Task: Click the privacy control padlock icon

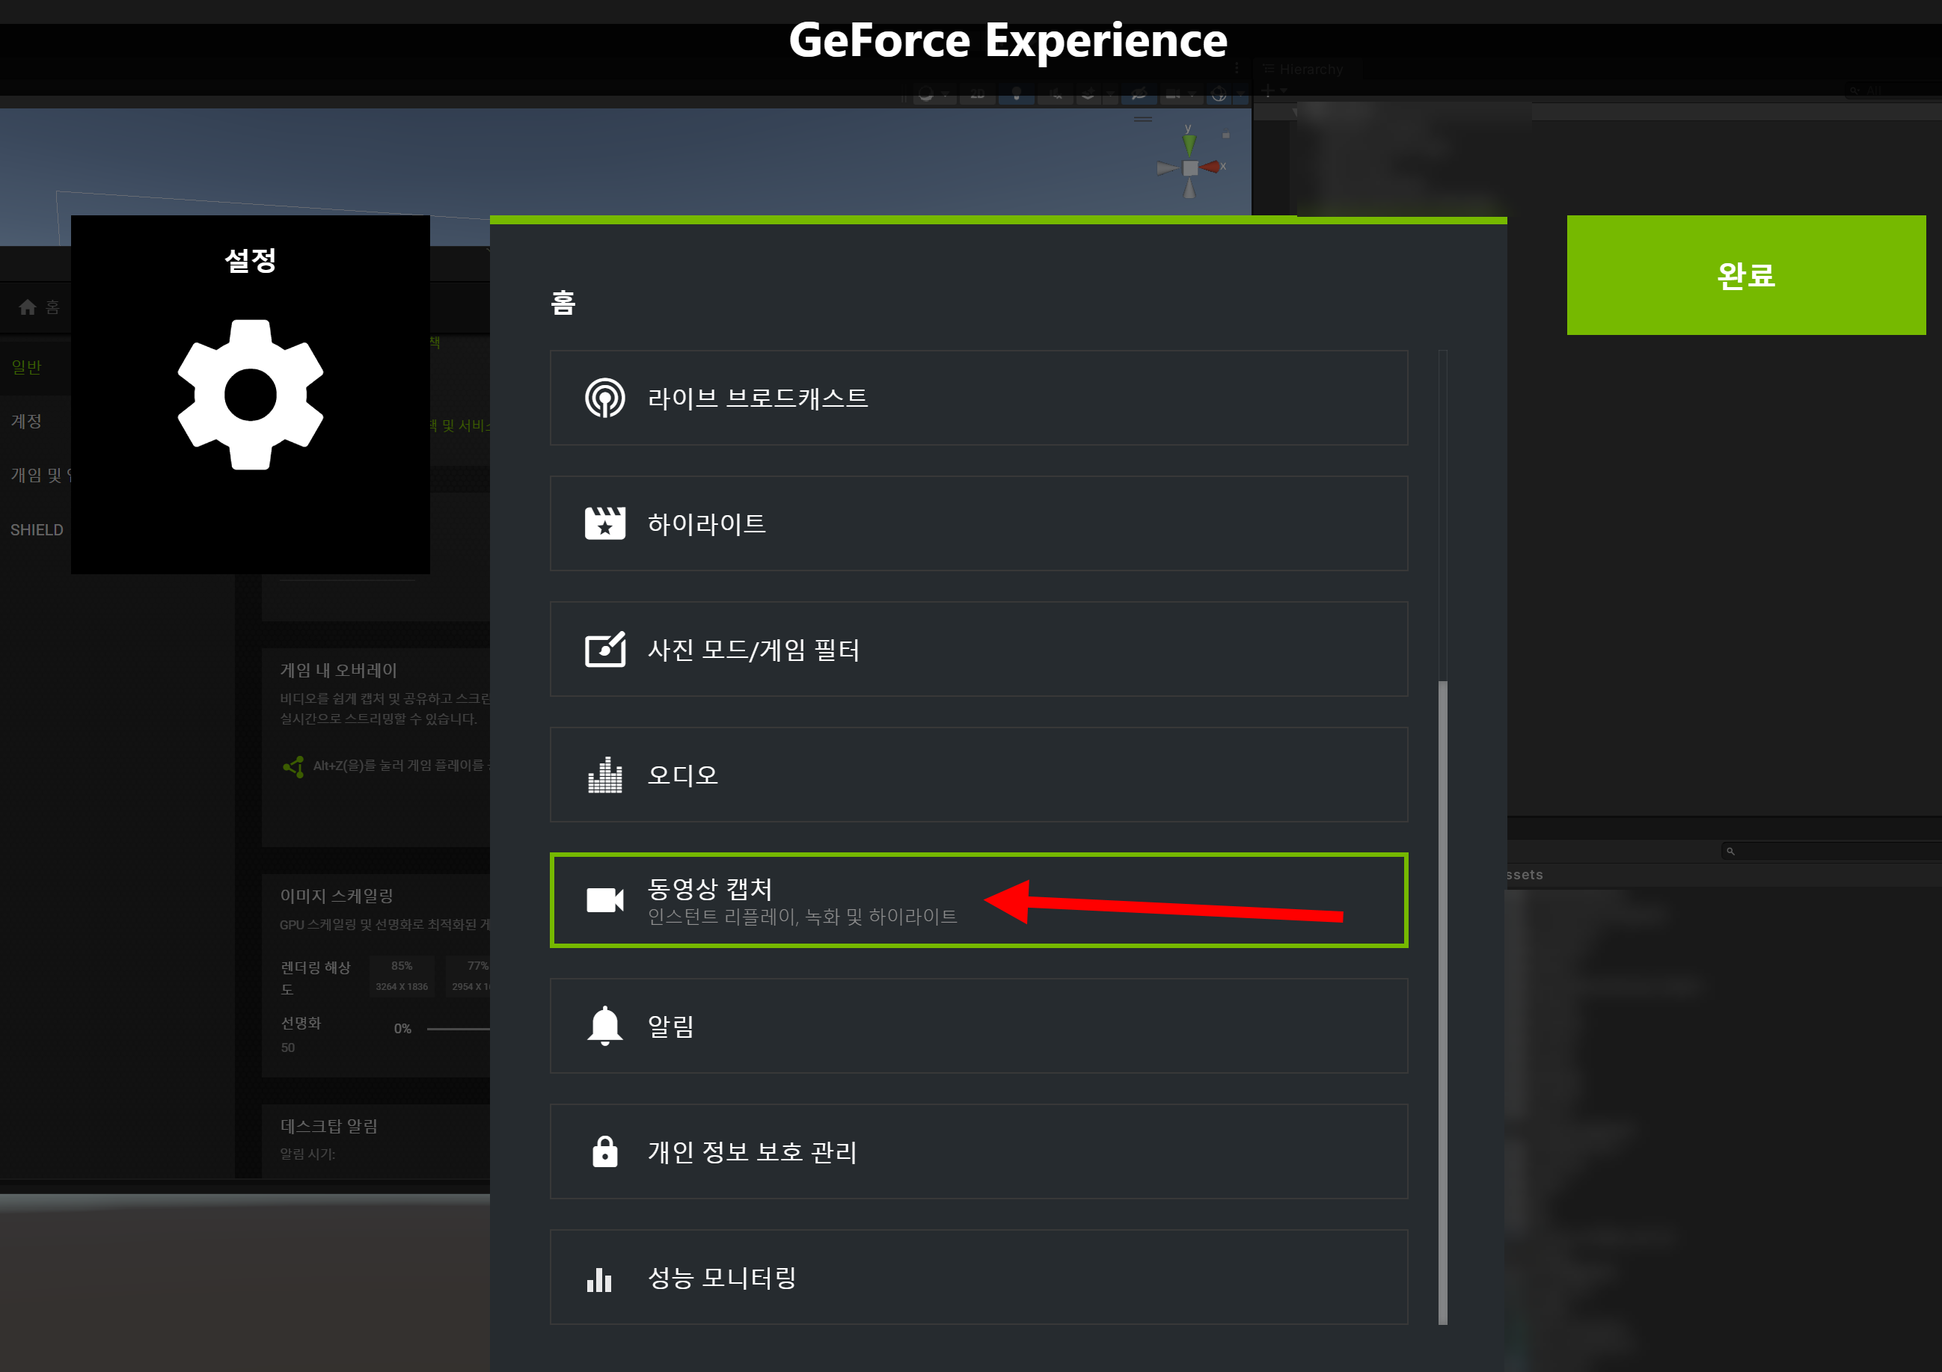Action: point(604,1151)
